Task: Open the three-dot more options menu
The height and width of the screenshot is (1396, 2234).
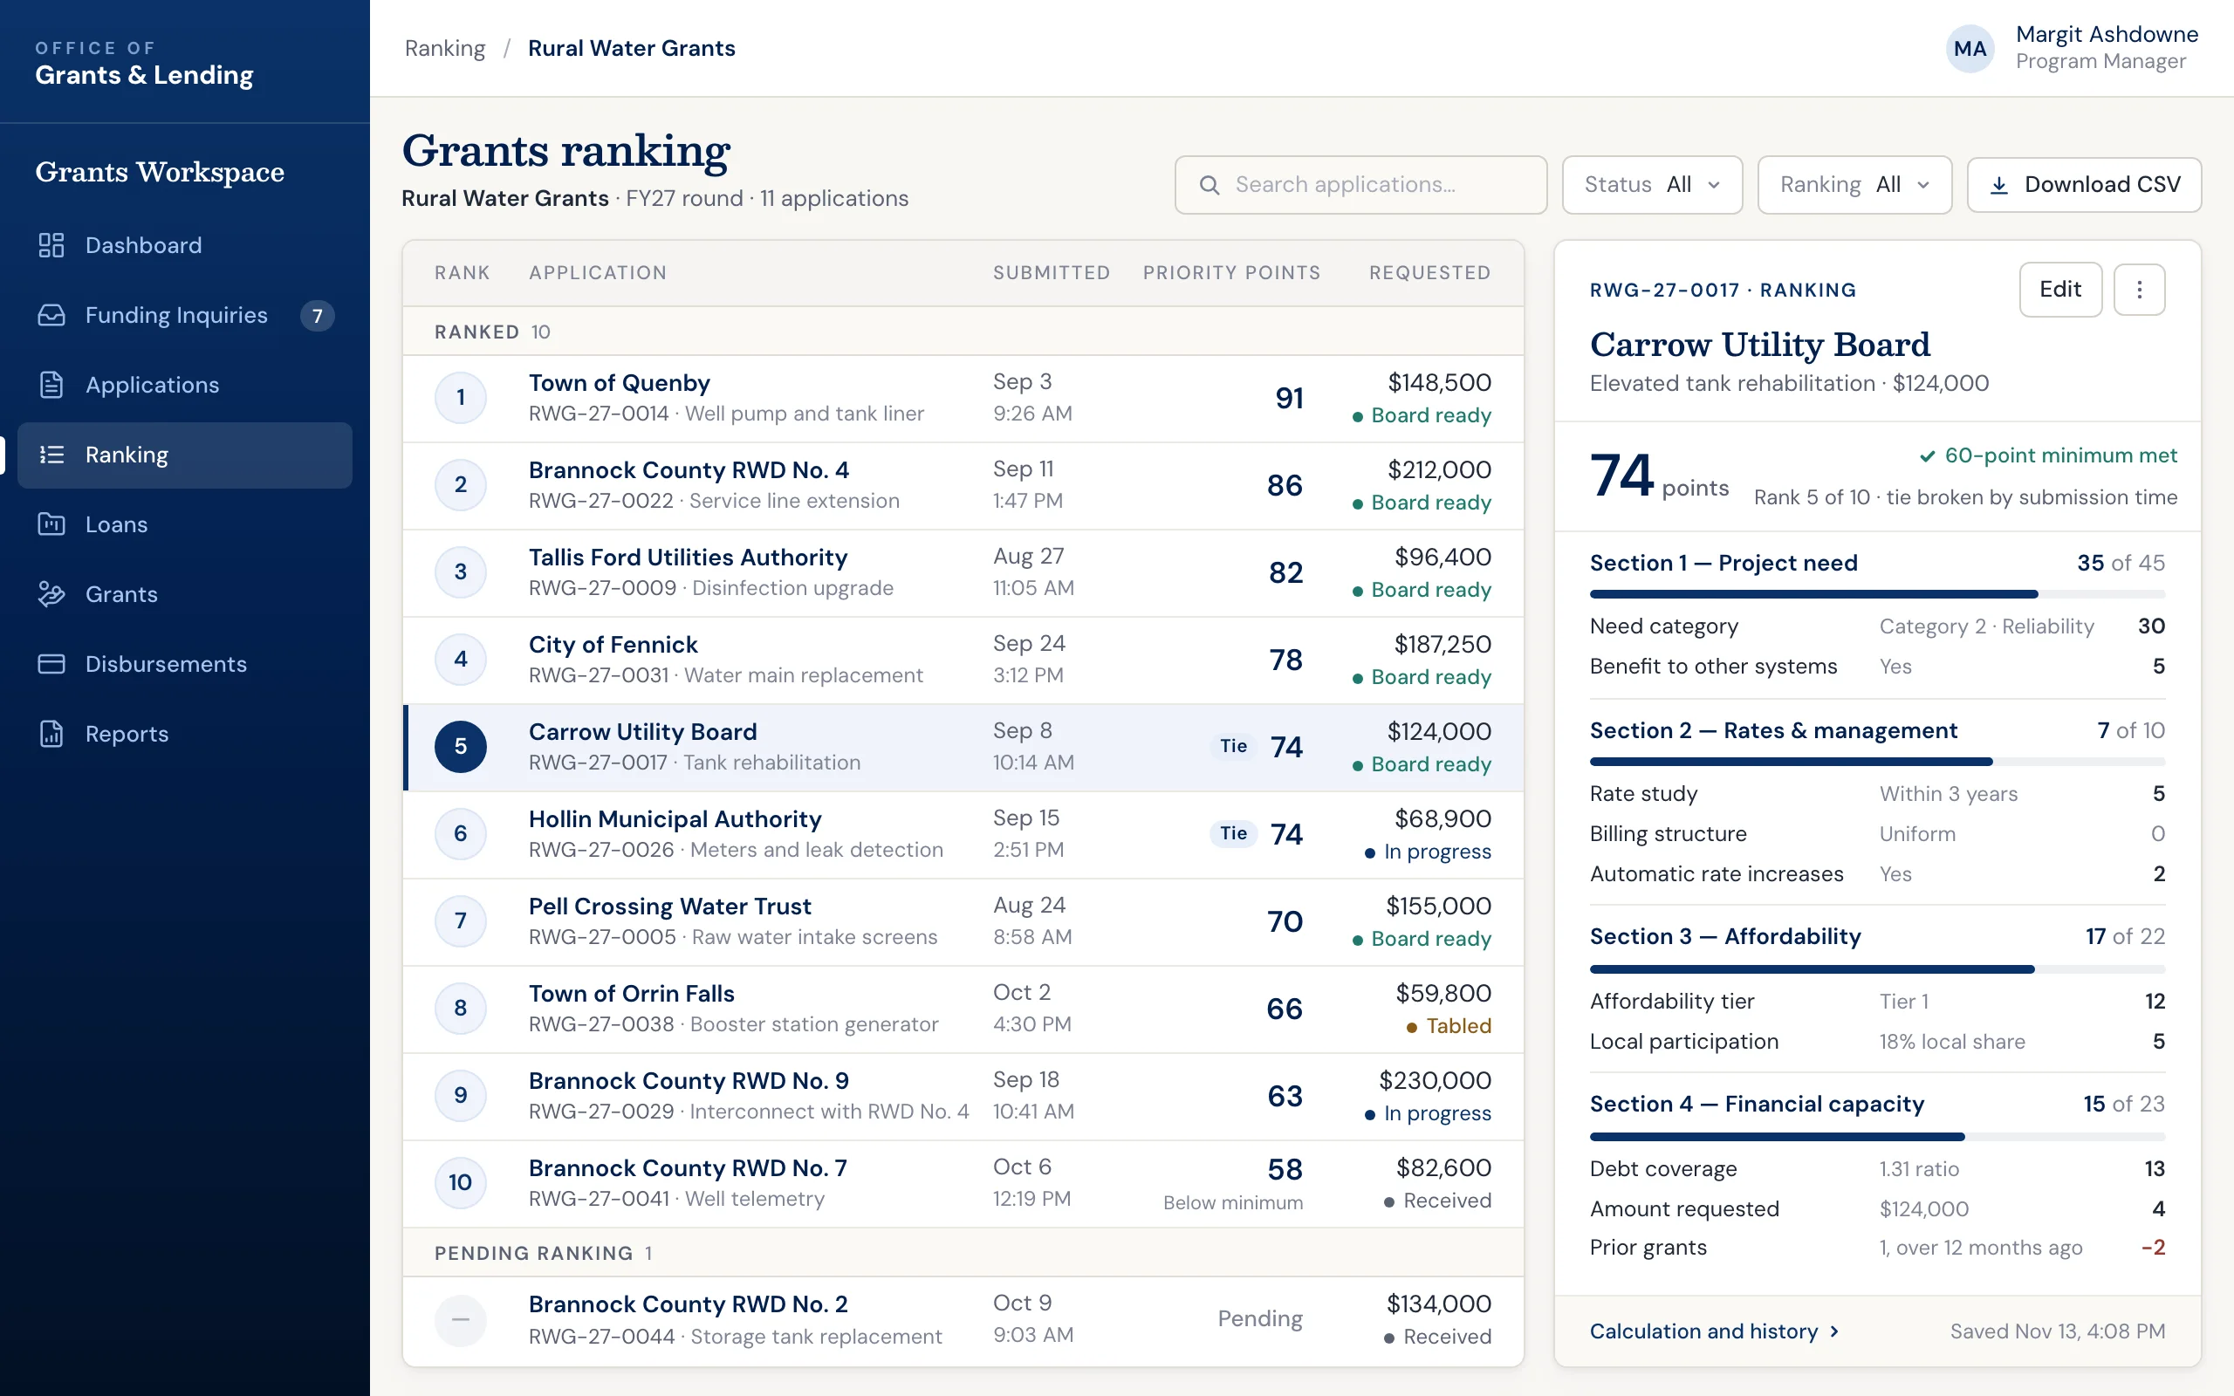Action: tap(2139, 289)
